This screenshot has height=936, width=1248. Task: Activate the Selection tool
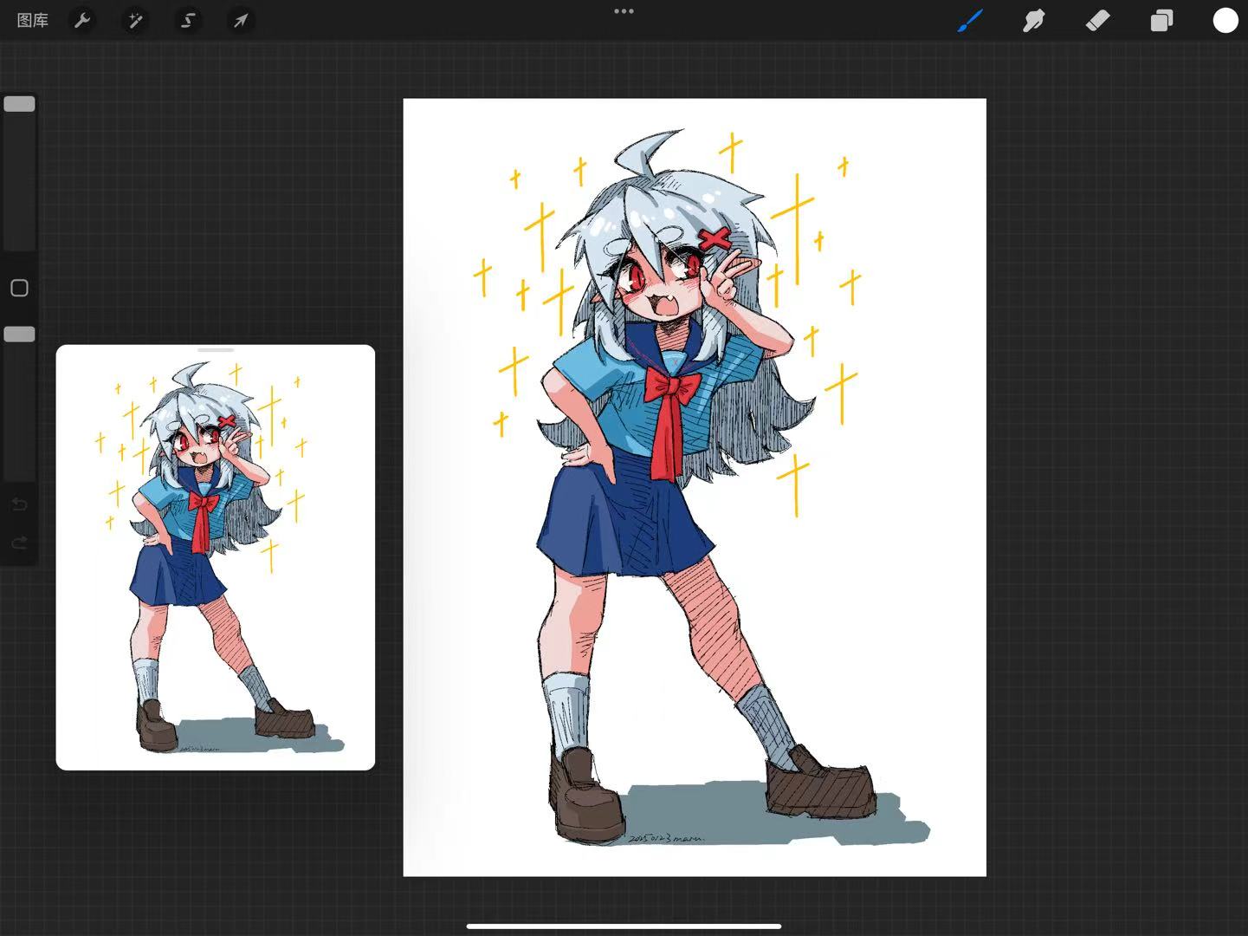(188, 20)
